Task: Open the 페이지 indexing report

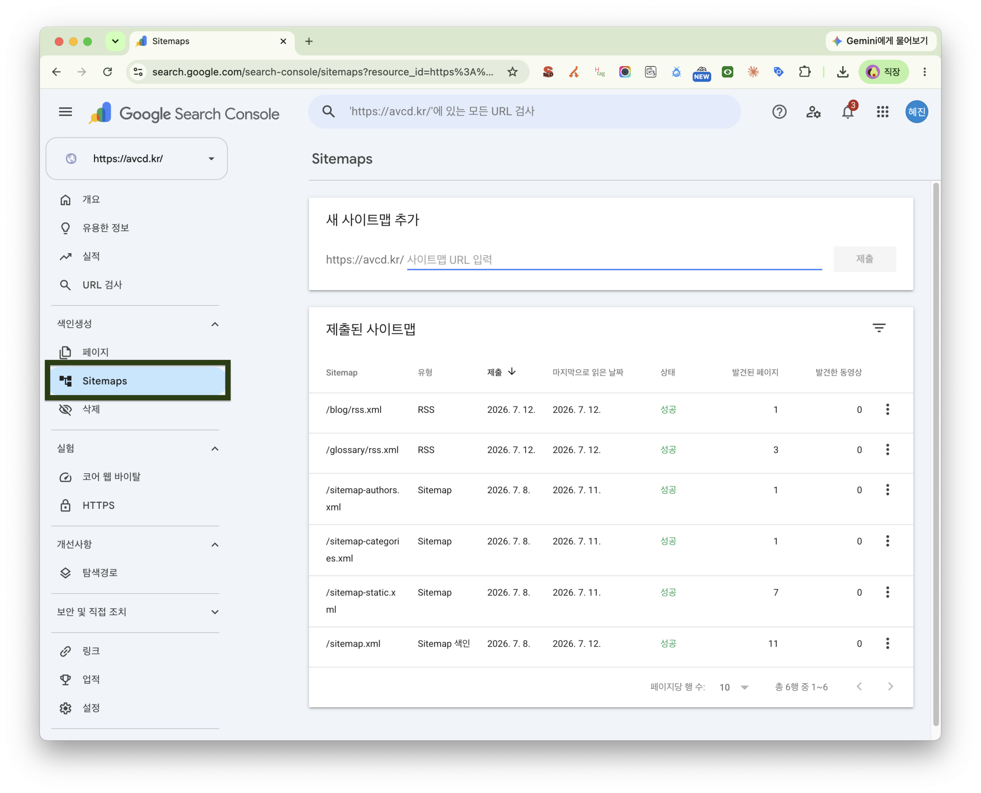Action: tap(137, 352)
